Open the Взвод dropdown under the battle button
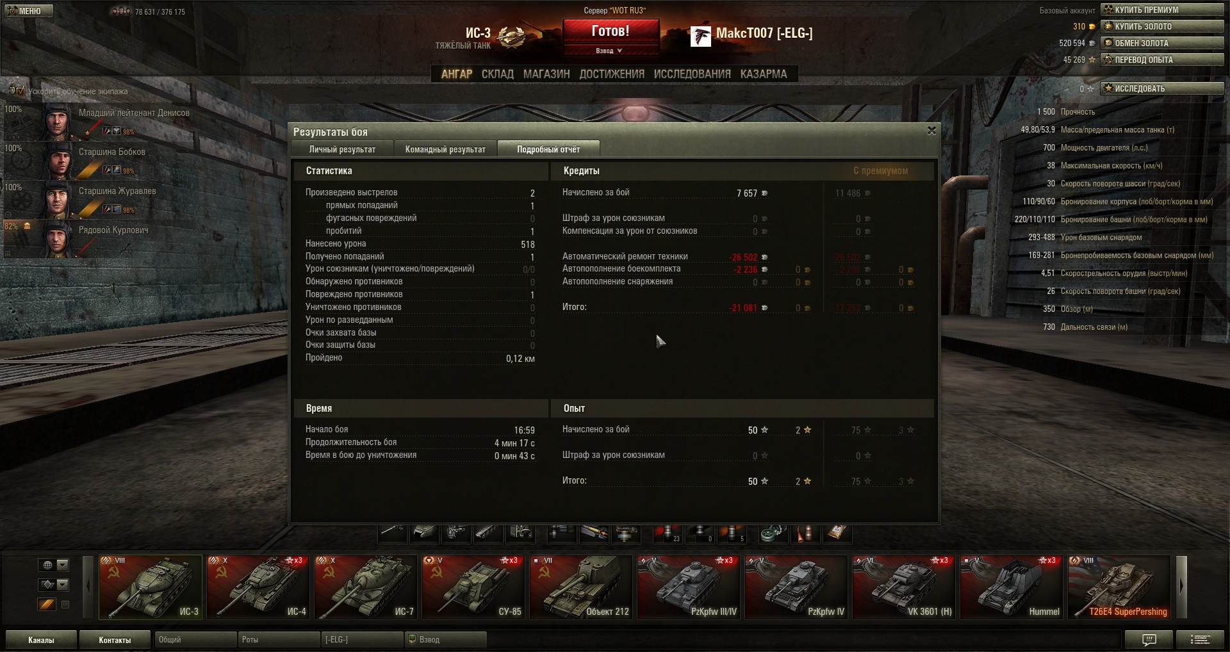Viewport: 1230px width, 652px height. coord(609,51)
